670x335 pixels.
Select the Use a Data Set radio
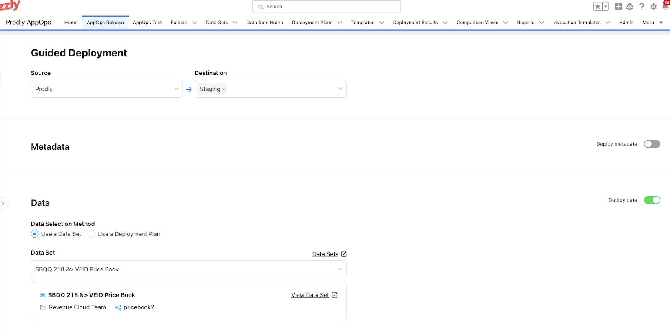[35, 234]
